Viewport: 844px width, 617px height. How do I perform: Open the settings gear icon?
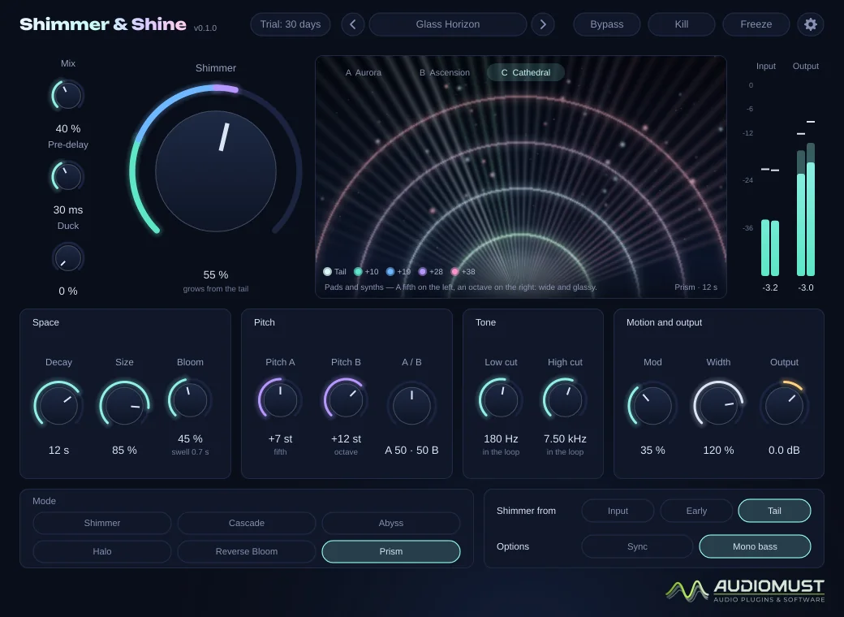point(810,24)
